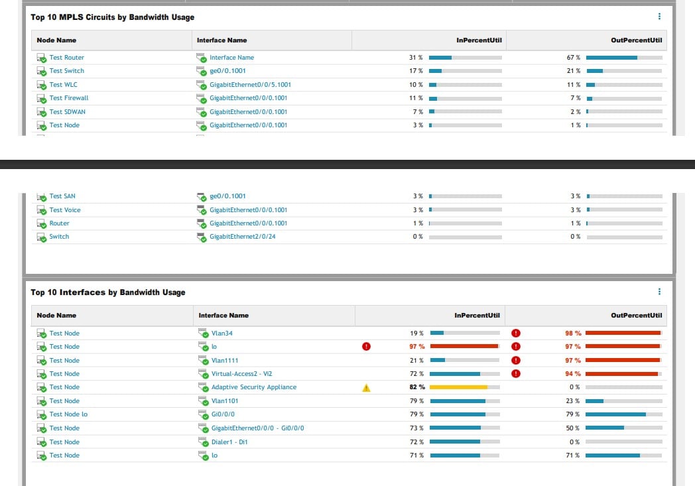This screenshot has width=695, height=486.
Task: Open the Vlan34 interface link
Action: (222, 333)
